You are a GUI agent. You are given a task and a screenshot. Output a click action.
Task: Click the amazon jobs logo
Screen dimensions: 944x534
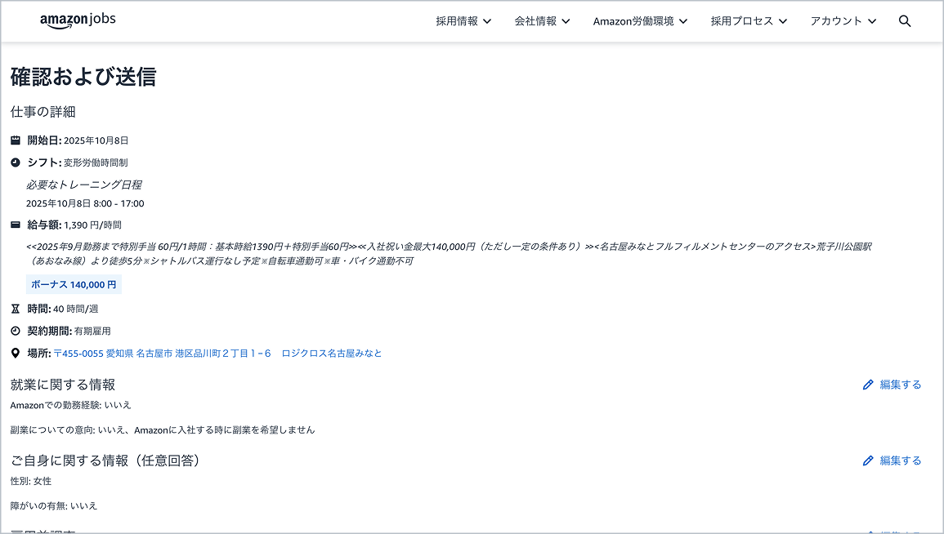(78, 20)
